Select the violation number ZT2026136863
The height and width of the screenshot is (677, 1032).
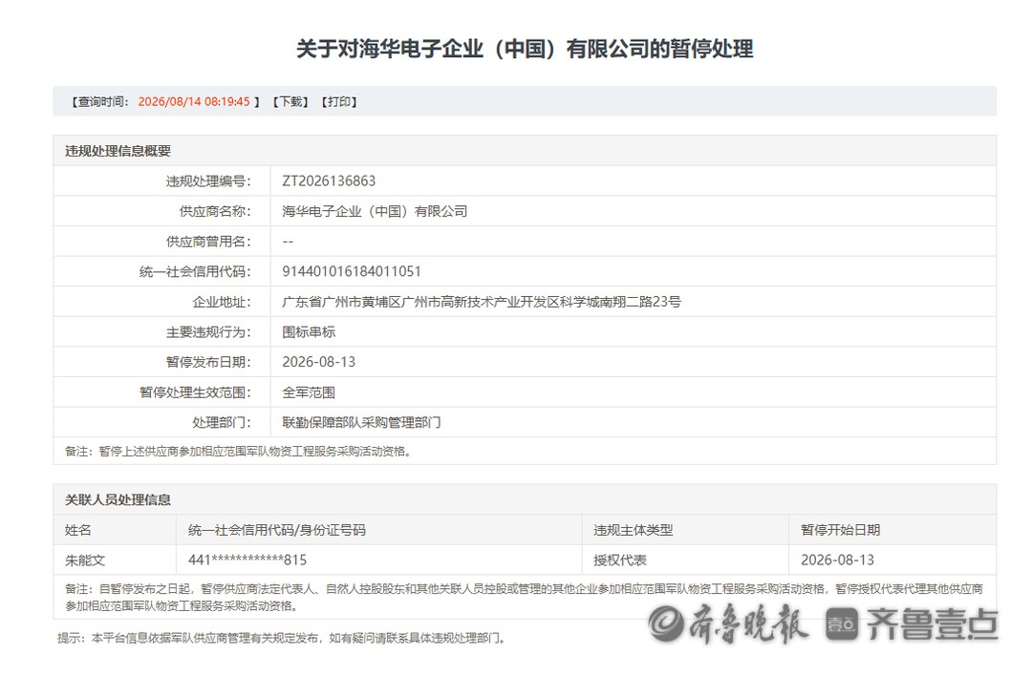tap(329, 180)
